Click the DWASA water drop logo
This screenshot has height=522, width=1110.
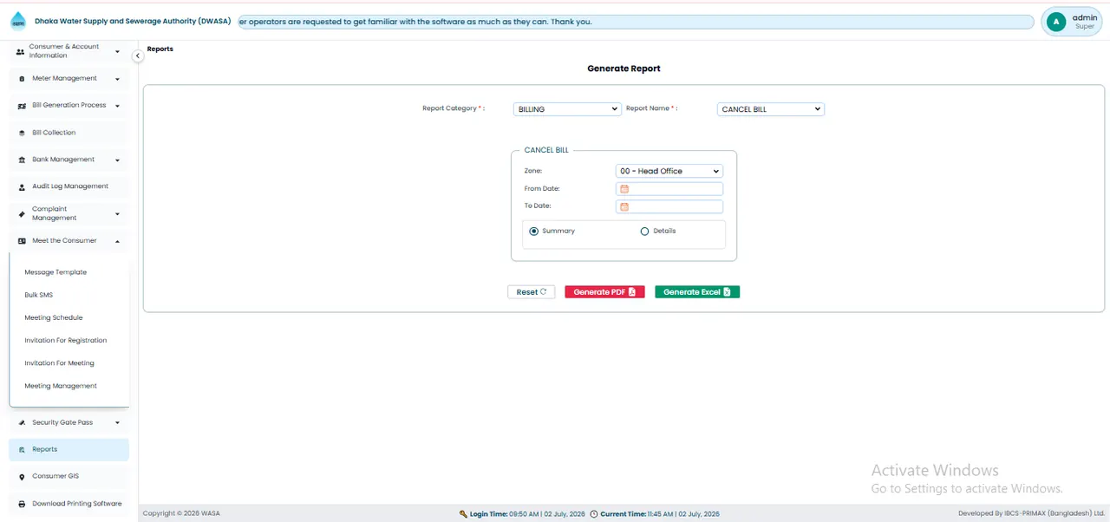[18, 21]
